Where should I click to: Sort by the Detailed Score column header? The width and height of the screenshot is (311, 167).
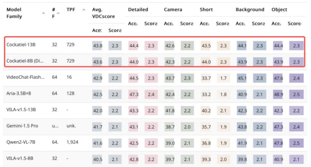tap(151, 24)
